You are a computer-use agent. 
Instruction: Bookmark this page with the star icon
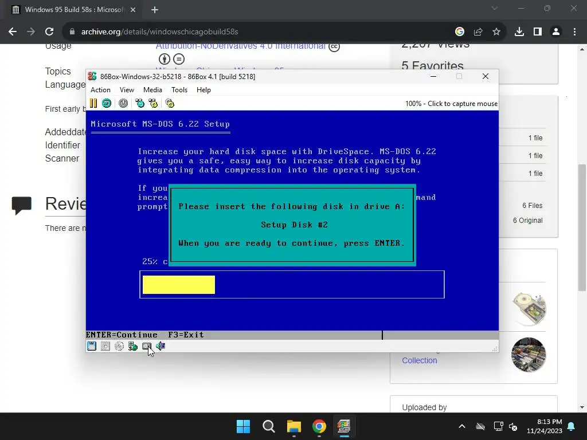[496, 32]
